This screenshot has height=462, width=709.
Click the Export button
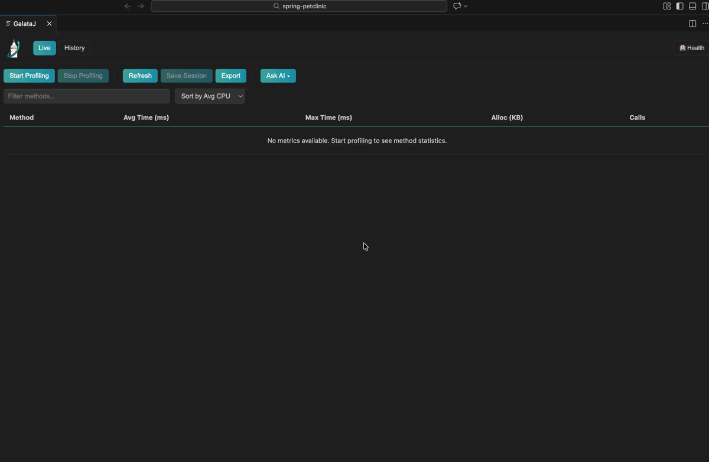tap(230, 76)
